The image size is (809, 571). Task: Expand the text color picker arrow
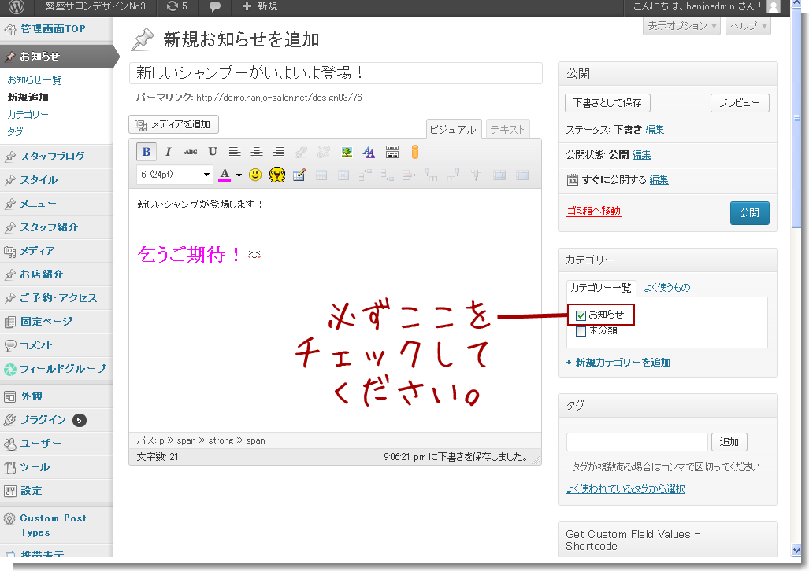click(x=239, y=175)
